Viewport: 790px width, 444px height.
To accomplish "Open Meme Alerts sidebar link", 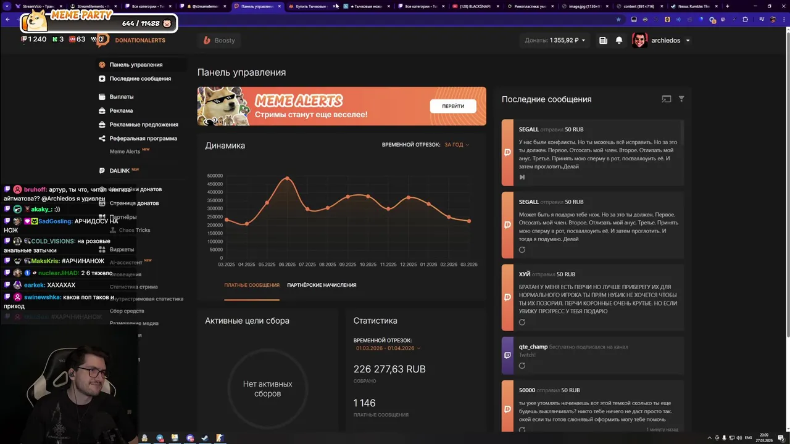I will [125, 152].
